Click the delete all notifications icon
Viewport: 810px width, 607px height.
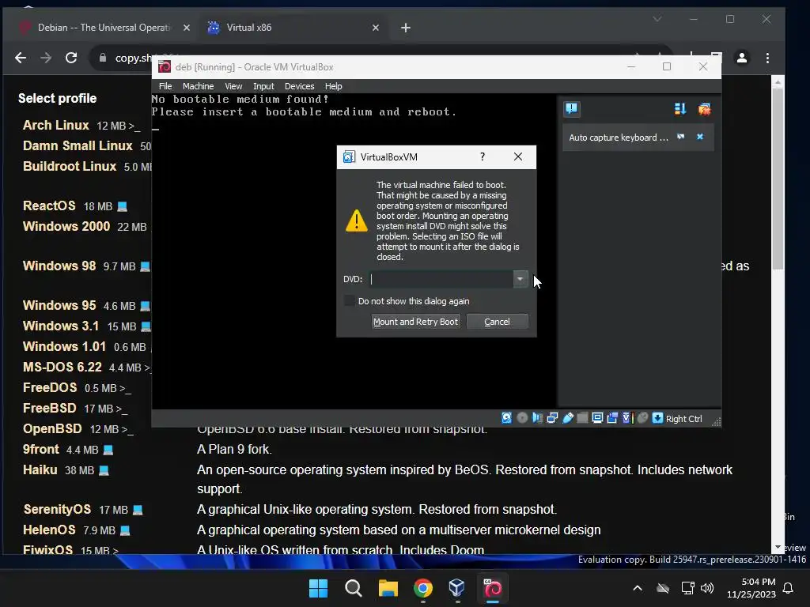coord(704,109)
